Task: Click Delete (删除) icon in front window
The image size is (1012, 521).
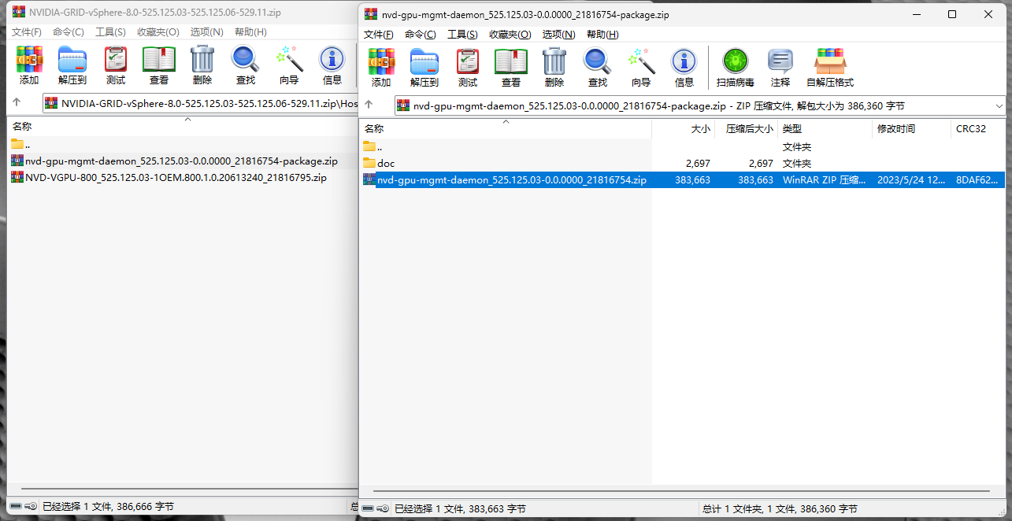Action: point(554,67)
